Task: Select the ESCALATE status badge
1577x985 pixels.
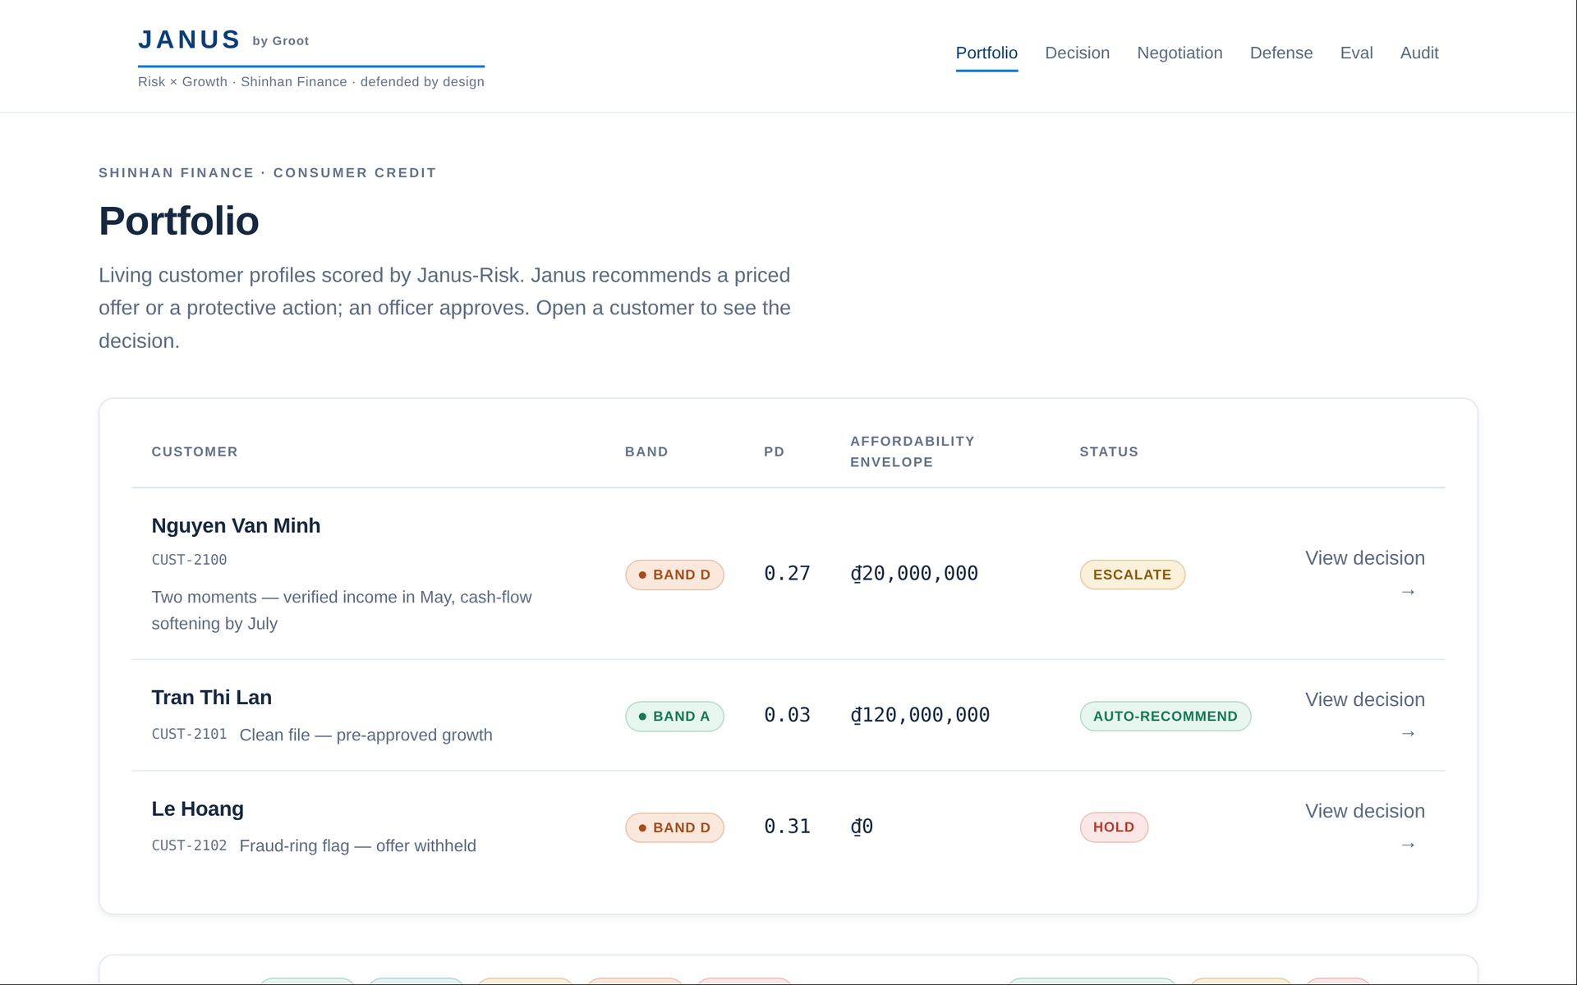Action: point(1132,575)
